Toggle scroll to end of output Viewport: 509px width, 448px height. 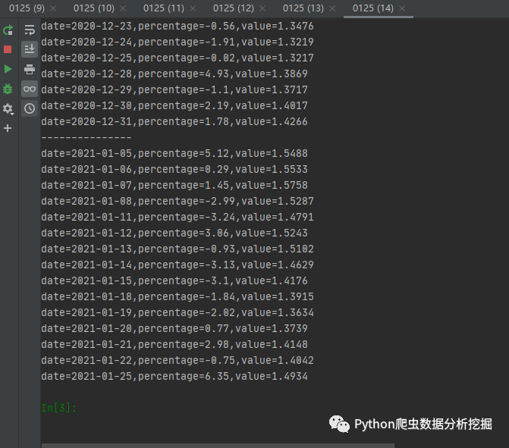click(30, 49)
